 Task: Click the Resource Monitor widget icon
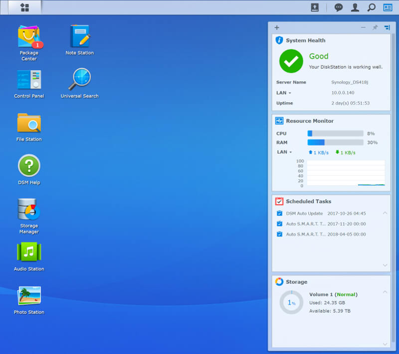click(x=279, y=121)
